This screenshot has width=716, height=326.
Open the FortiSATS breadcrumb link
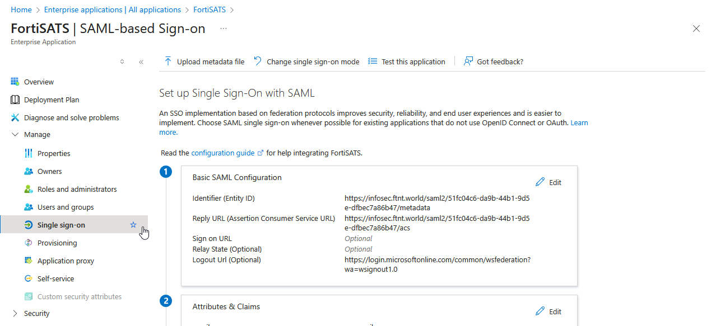[210, 10]
